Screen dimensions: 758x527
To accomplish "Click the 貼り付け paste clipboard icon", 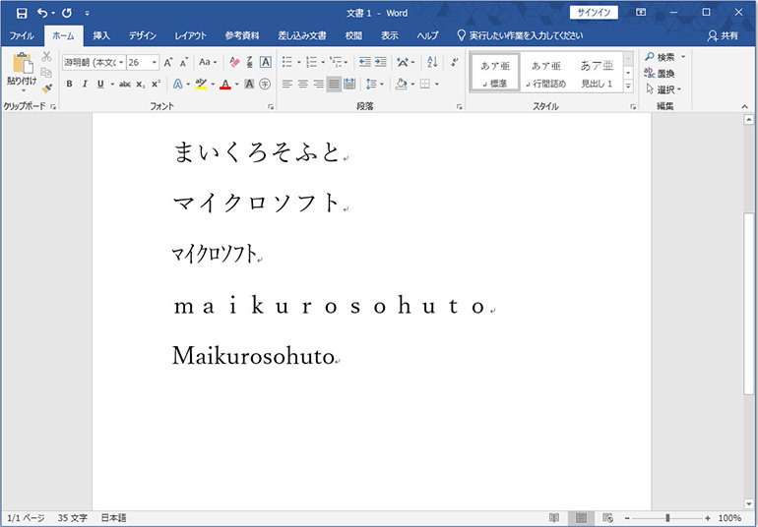I will pos(23,64).
